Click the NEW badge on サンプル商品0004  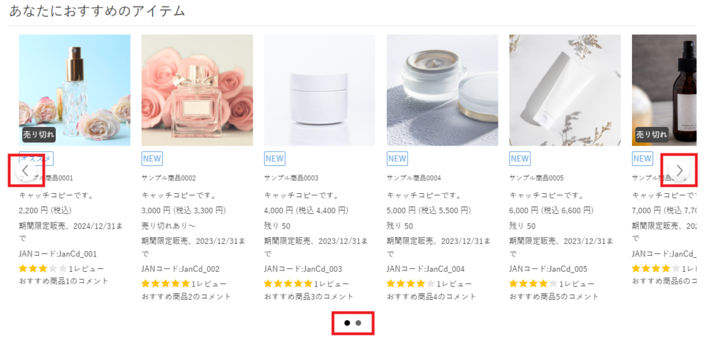[x=397, y=158]
